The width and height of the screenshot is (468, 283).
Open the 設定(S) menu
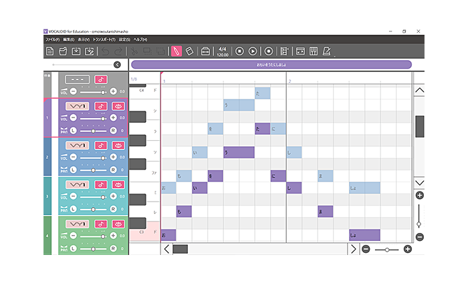124,40
